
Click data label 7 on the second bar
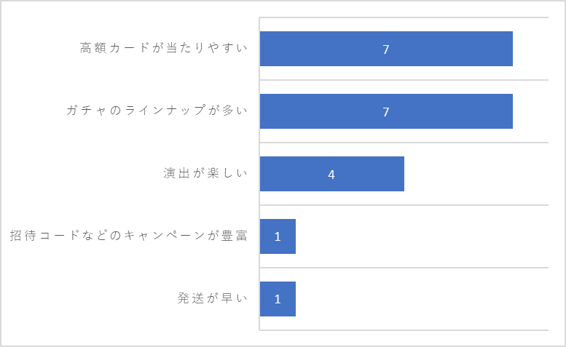click(x=386, y=112)
